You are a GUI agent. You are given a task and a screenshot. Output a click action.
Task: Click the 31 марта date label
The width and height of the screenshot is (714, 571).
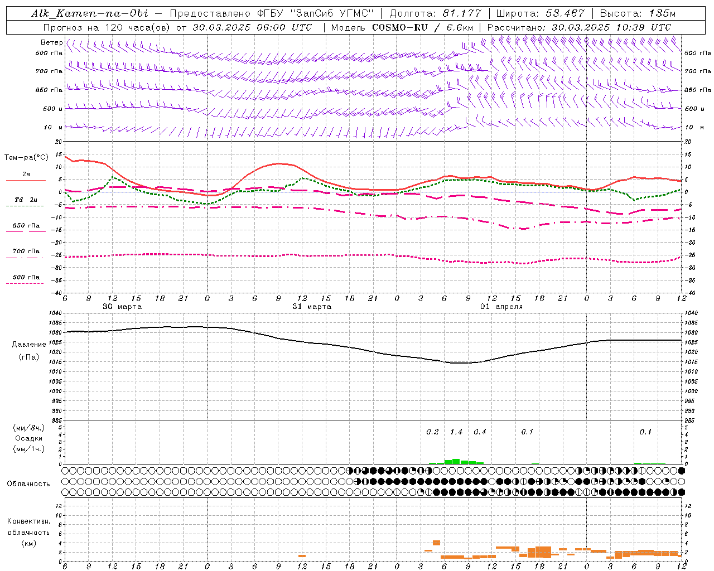[312, 307]
